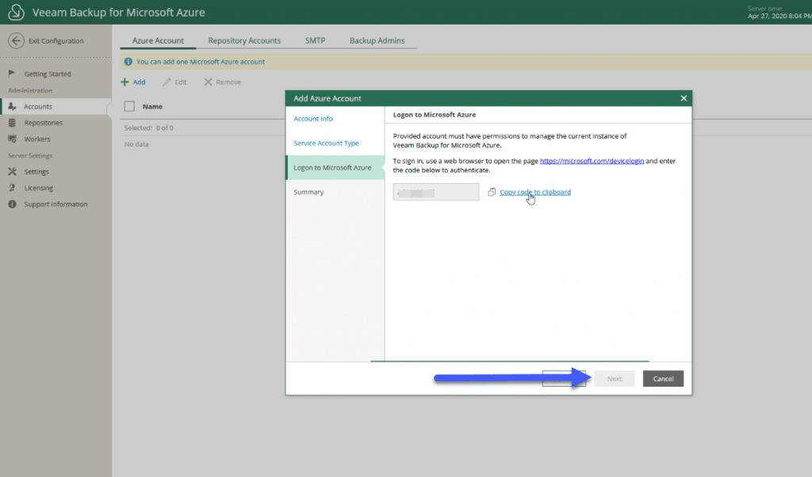
Task: Click the Add plus icon
Action: point(124,82)
